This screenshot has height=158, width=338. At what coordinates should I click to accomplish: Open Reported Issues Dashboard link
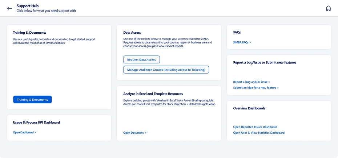click(x=255, y=127)
